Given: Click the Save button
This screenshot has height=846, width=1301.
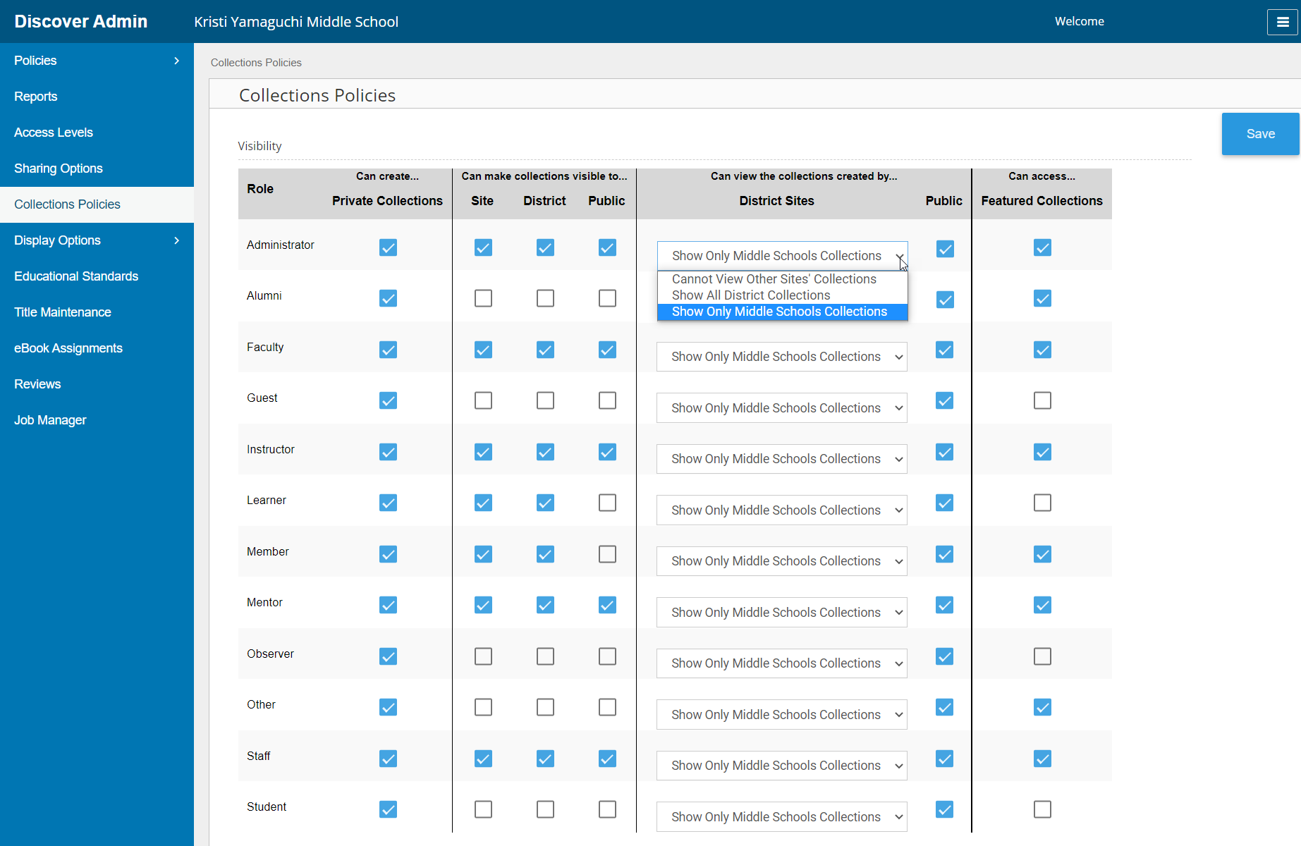Looking at the screenshot, I should tap(1260, 133).
